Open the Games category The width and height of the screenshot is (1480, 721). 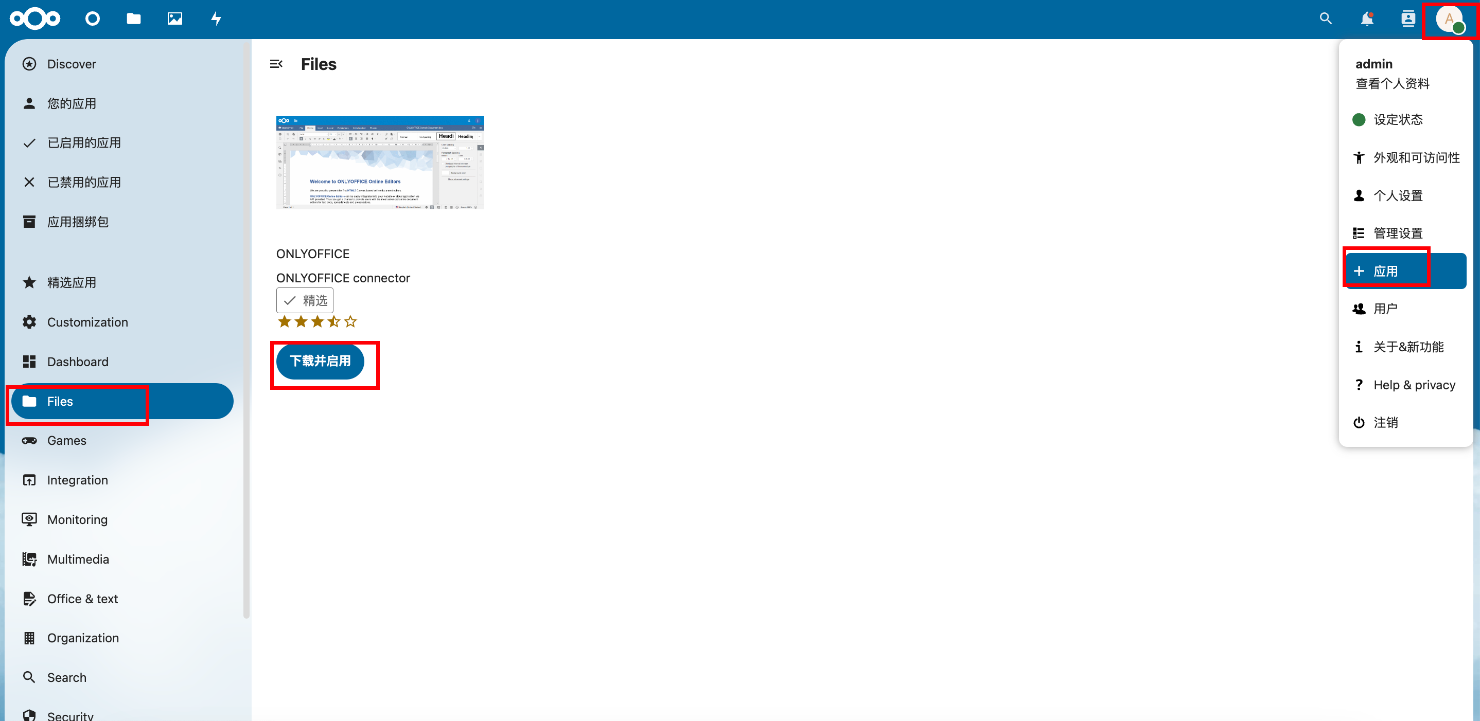tap(122, 440)
